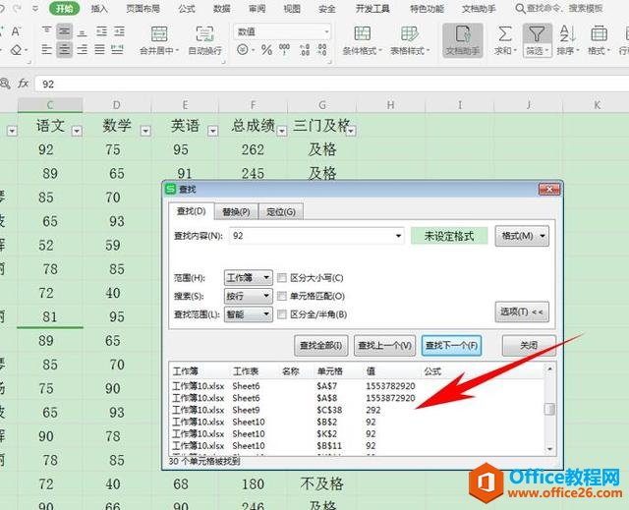Align text to middle vertically icon
The height and width of the screenshot is (510, 629).
tap(64, 31)
